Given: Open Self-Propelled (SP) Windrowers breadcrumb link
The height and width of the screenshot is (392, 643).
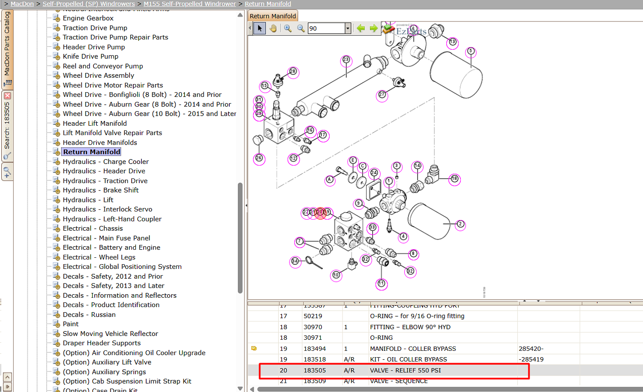Looking at the screenshot, I should 89,4.
